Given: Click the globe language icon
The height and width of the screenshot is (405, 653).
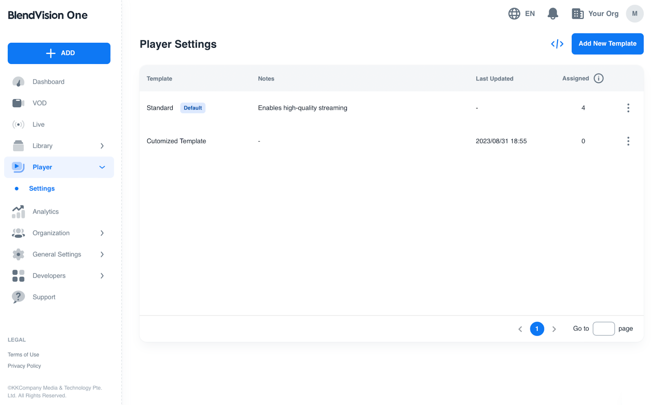Looking at the screenshot, I should 514,14.
